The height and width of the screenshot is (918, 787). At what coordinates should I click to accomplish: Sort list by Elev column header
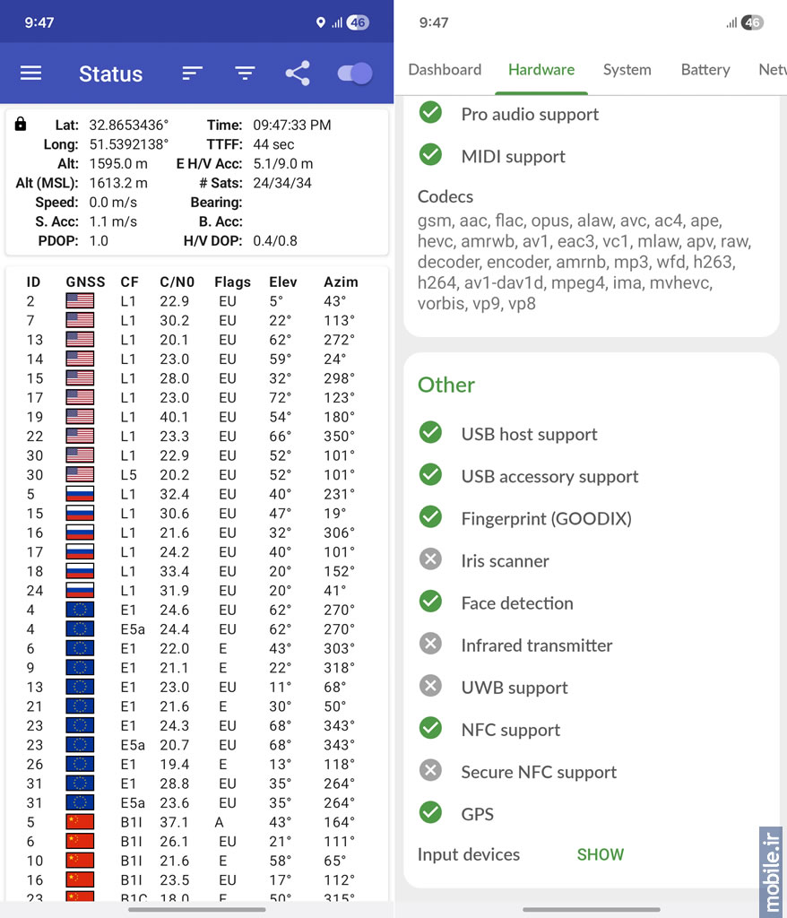coord(283,282)
